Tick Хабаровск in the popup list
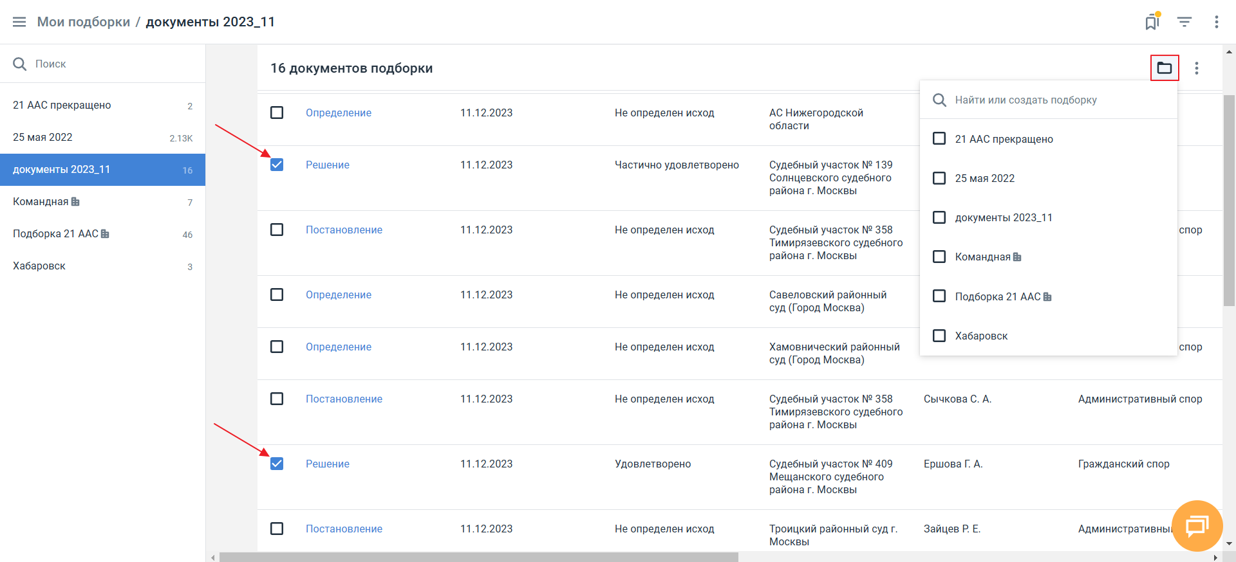Screen dimensions: 1236x562 tap(939, 336)
